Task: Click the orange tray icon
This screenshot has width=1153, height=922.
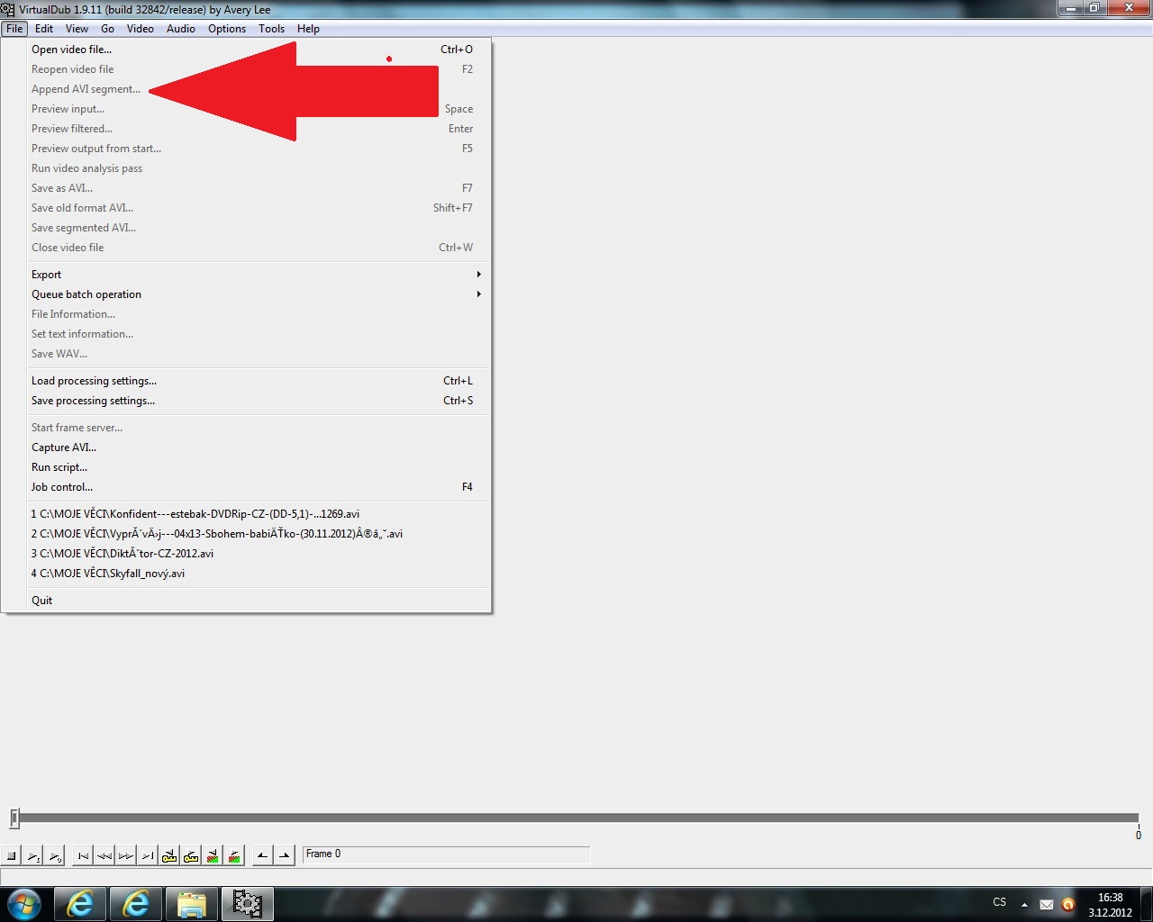Action: pyautogui.click(x=1068, y=904)
